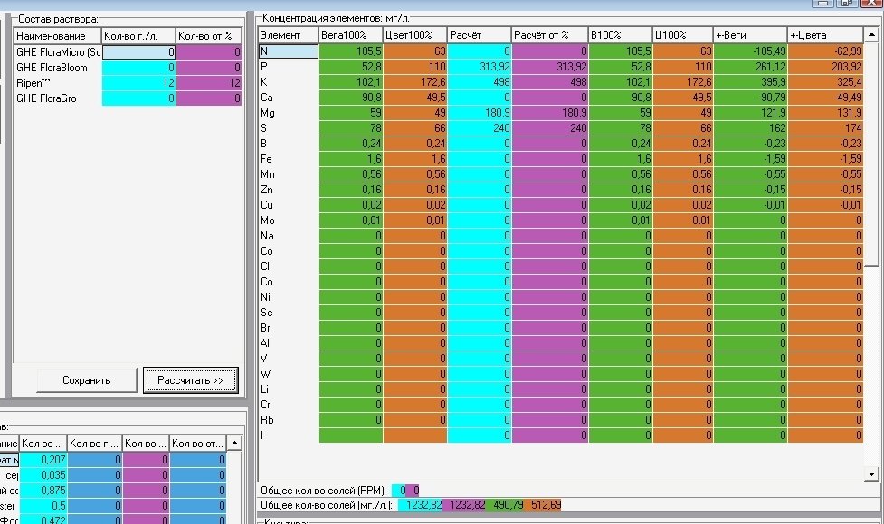Click the cyan 1232,82 total salts swatch

tap(421, 505)
